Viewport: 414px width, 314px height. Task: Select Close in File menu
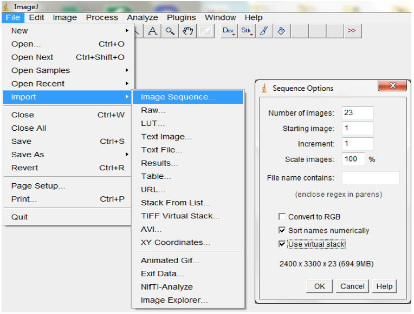click(67, 115)
